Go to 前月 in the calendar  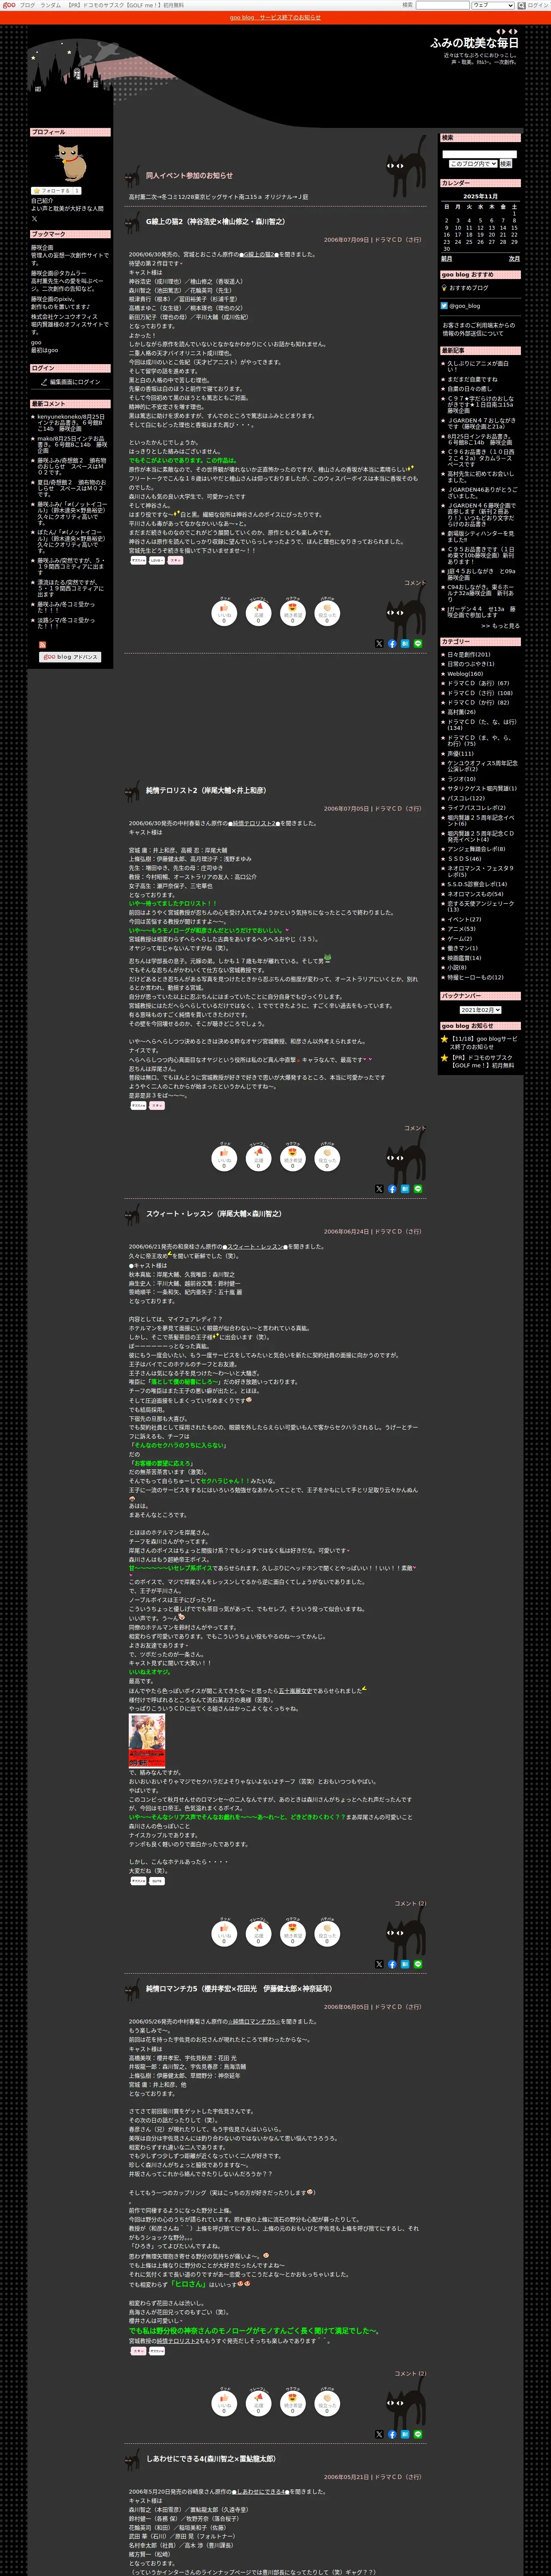[447, 259]
